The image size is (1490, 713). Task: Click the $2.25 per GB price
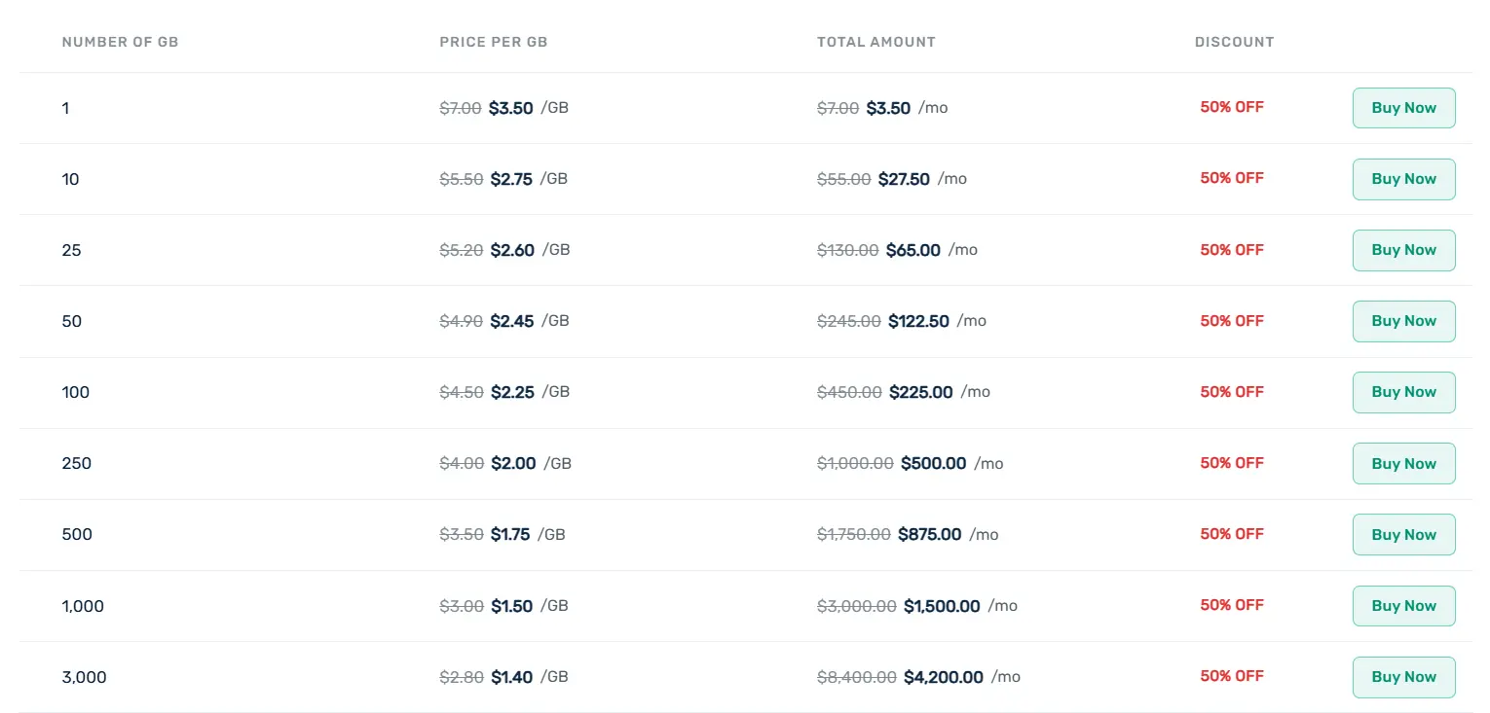pyautogui.click(x=512, y=392)
